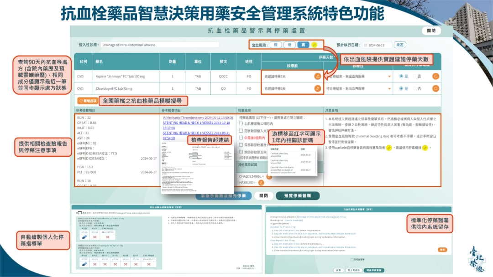Click 關閉 button in dialog header
The height and width of the screenshot is (277, 493).
pos(431,31)
